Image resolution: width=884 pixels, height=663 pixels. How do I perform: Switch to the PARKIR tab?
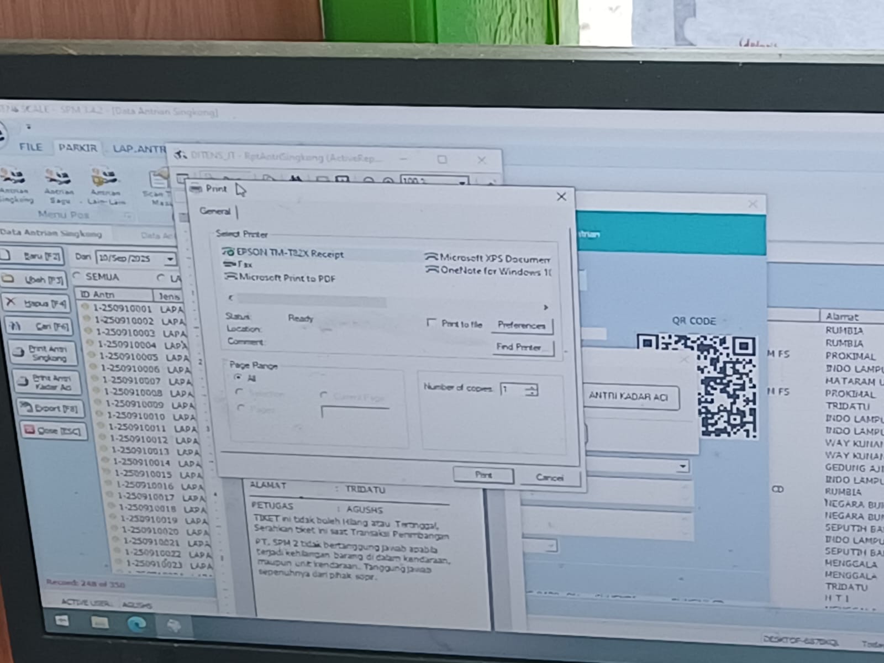(x=77, y=148)
